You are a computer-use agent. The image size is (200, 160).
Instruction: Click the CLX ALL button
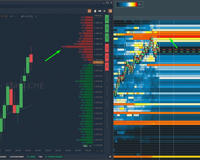107,78
